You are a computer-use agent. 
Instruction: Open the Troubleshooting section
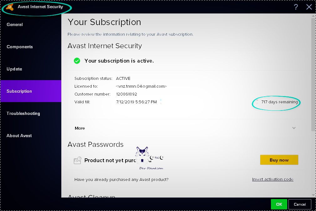(x=23, y=113)
